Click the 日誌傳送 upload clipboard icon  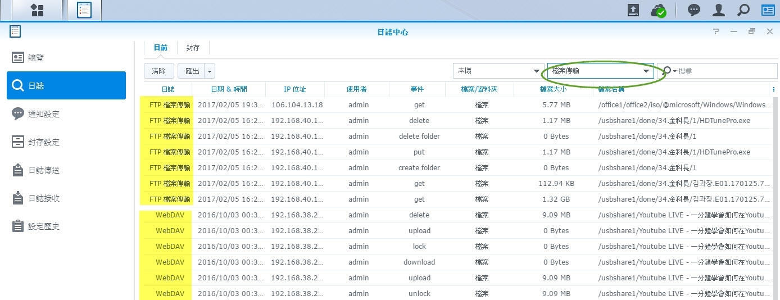[18, 170]
